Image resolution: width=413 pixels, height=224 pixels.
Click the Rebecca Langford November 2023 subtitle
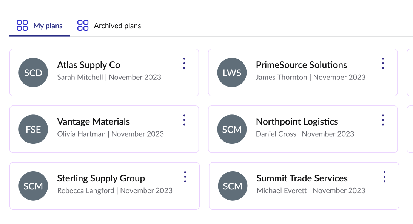pos(115,190)
